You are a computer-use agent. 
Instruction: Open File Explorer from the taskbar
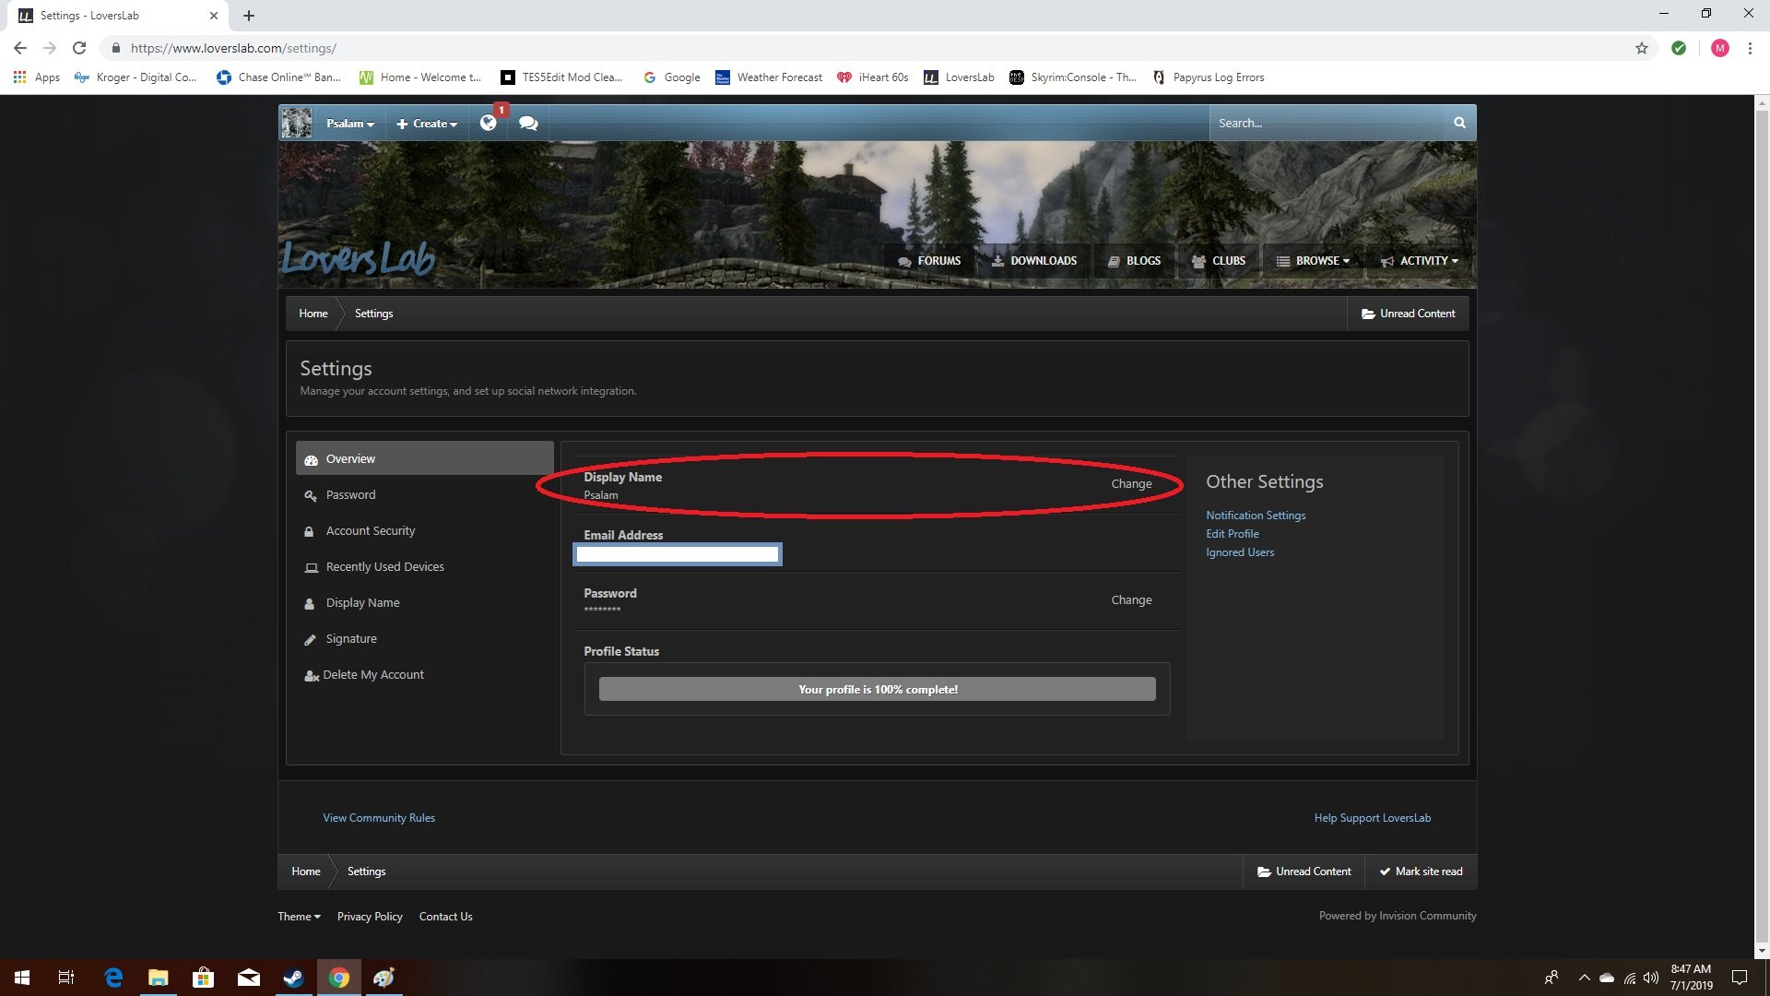click(x=159, y=978)
